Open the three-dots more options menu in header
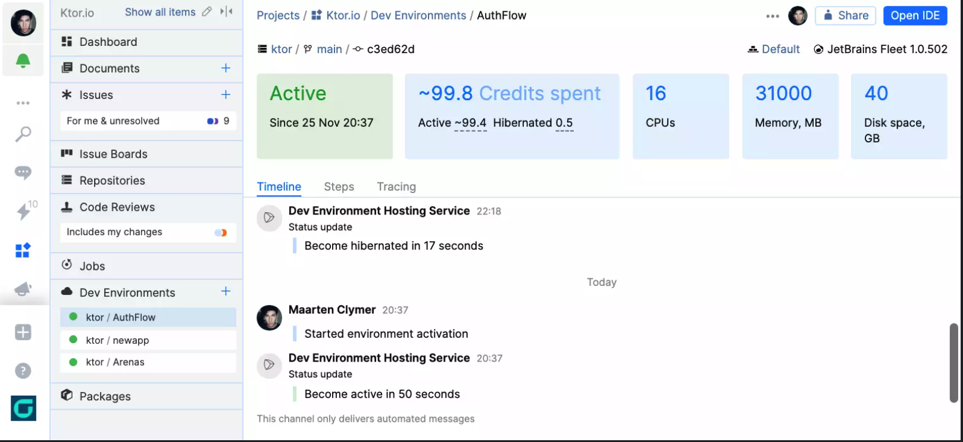963x442 pixels. (x=773, y=16)
